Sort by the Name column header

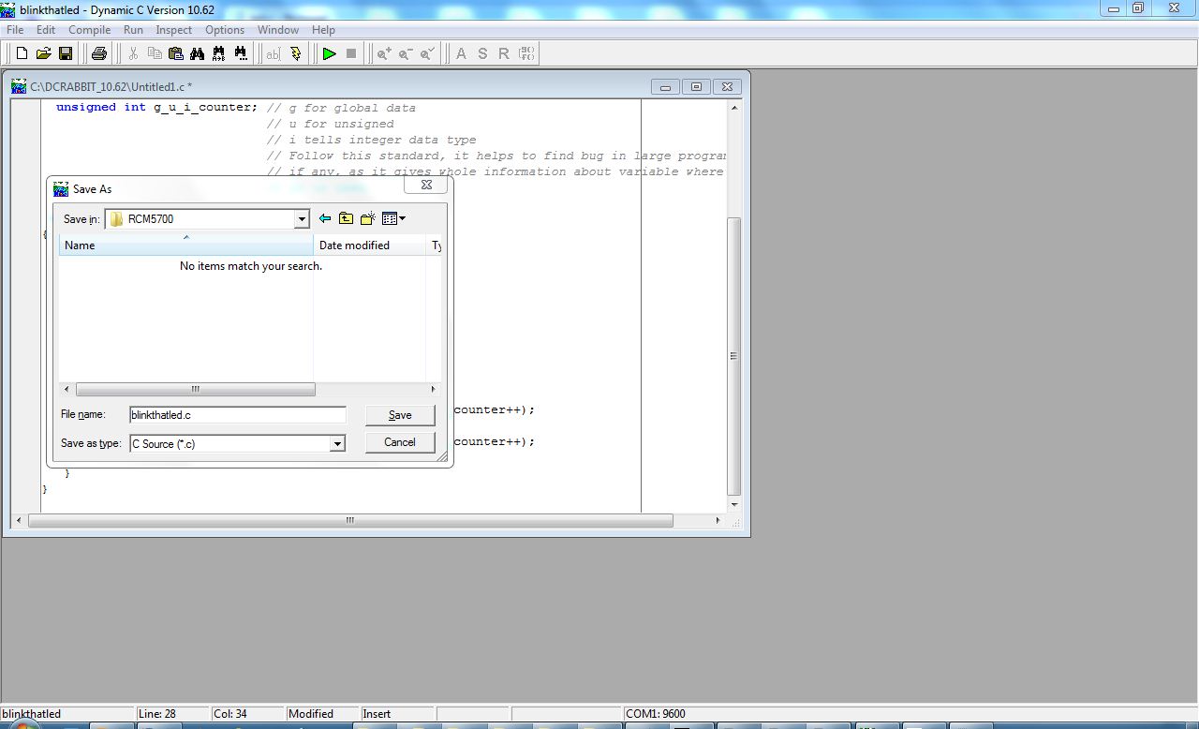click(x=186, y=245)
